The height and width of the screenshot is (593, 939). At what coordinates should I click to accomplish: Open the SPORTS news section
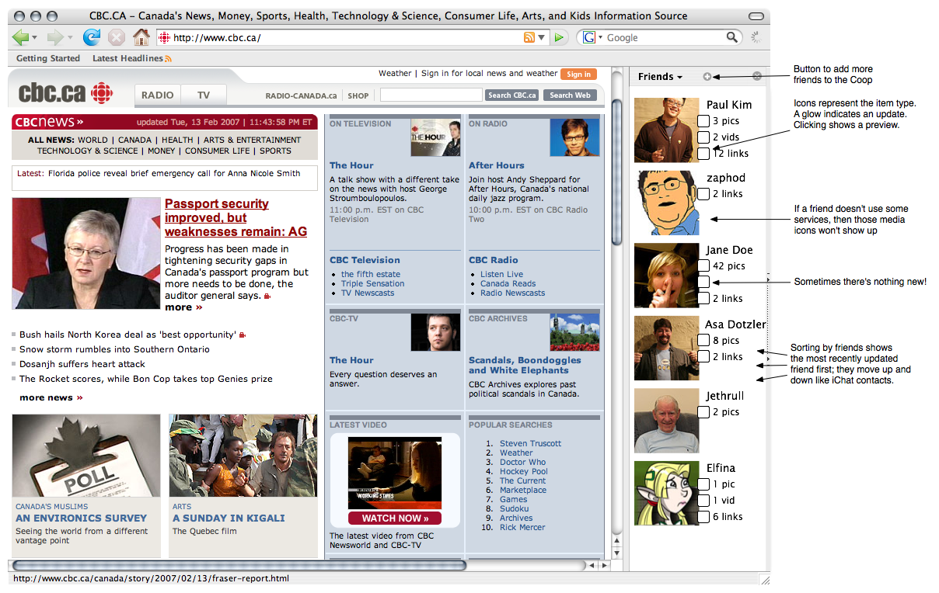tap(275, 151)
